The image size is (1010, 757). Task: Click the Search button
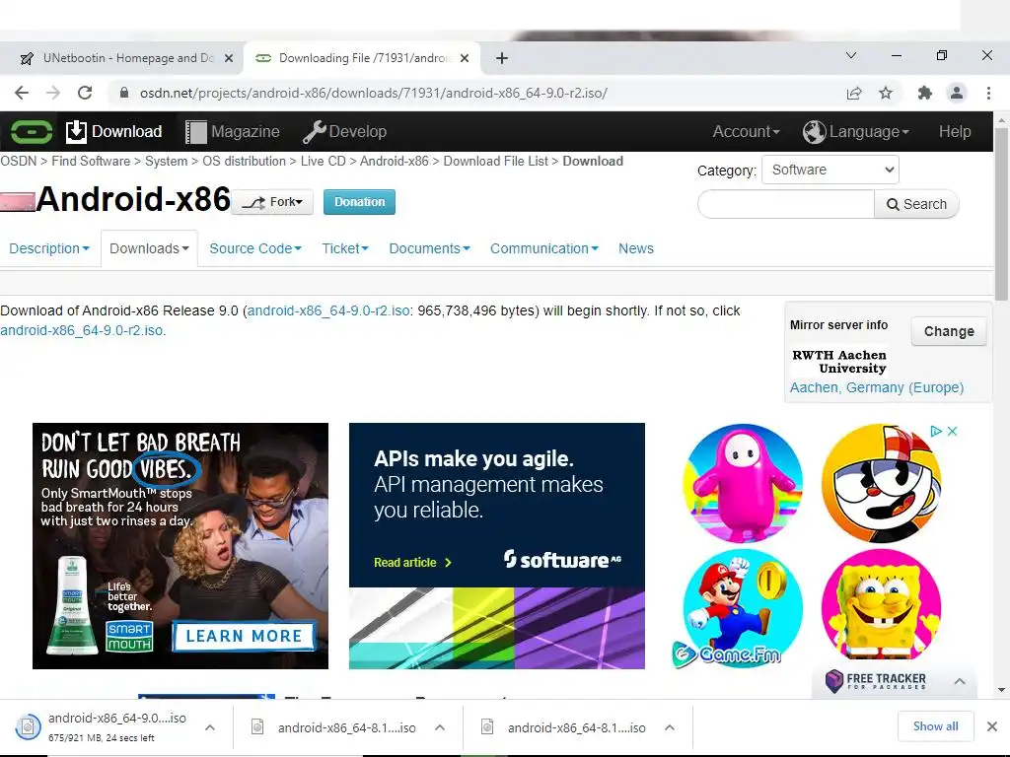click(x=916, y=204)
